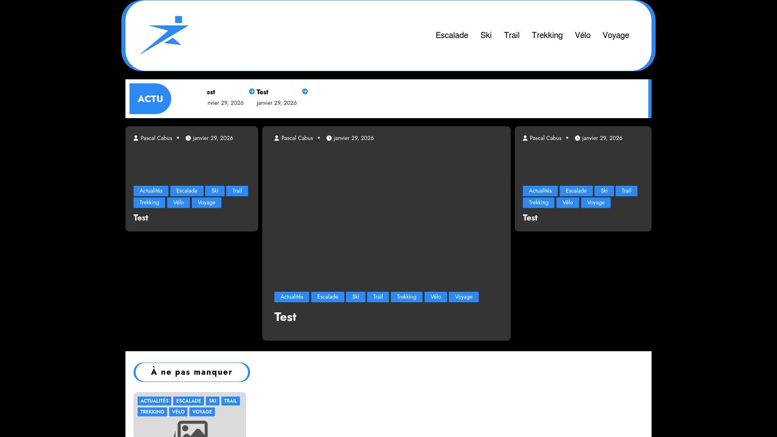Viewport: 777px width, 437px height.
Task: Select uppercase TRAIL tag in bottom card
Action: [230, 401]
